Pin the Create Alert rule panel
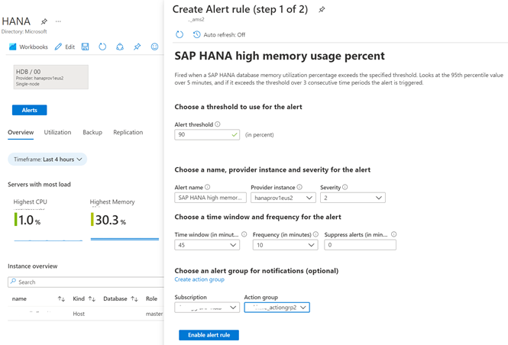 point(322,10)
